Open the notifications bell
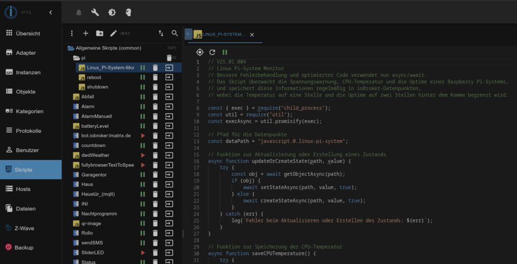 [79, 12]
